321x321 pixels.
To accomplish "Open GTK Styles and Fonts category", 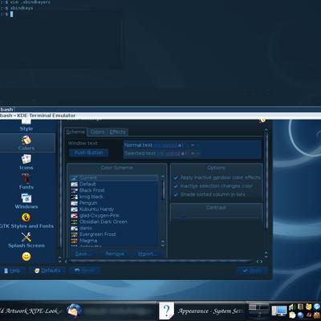I will (26, 221).
